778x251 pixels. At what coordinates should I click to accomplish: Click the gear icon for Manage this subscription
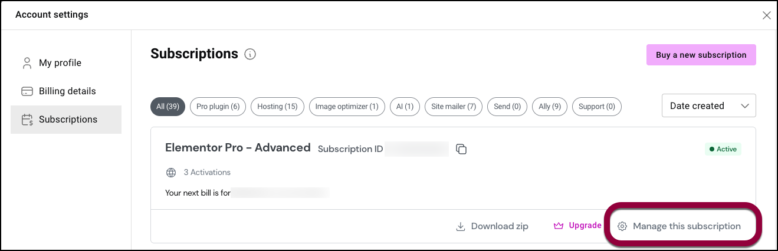click(622, 226)
